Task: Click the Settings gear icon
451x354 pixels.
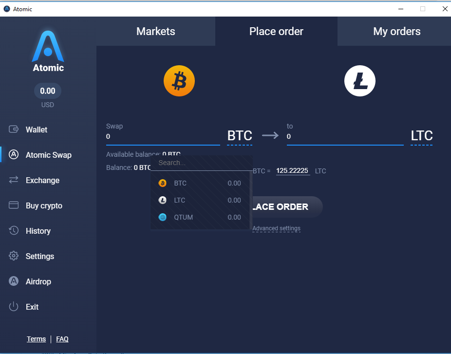Action: [14, 256]
